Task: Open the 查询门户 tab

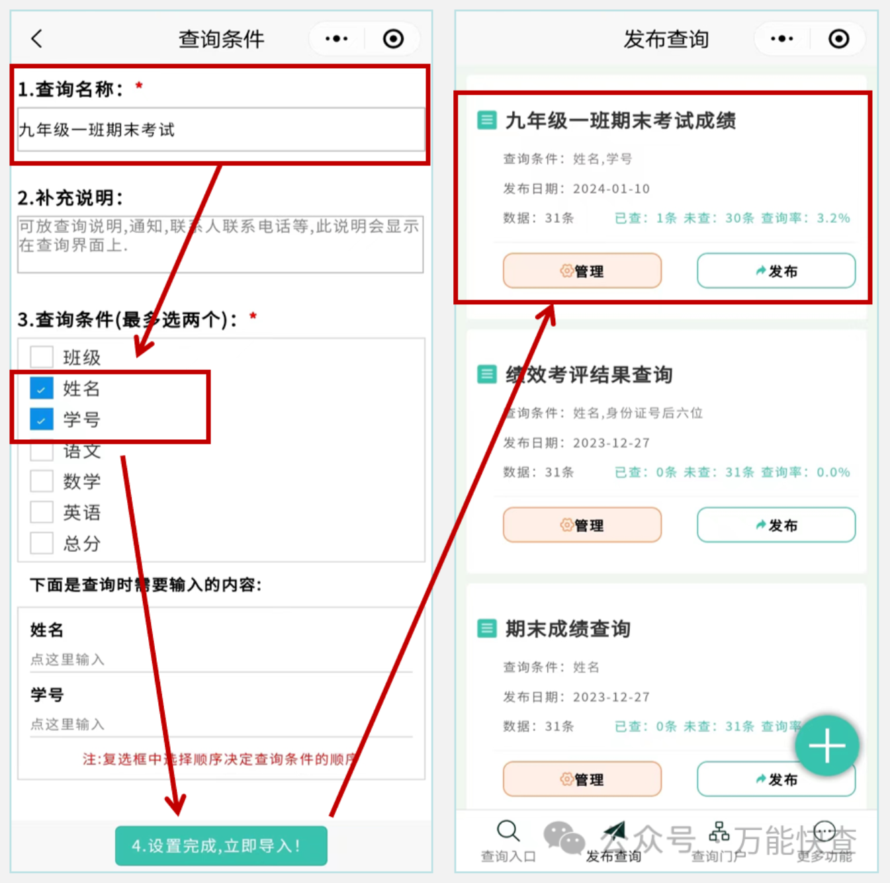Action: tap(719, 842)
